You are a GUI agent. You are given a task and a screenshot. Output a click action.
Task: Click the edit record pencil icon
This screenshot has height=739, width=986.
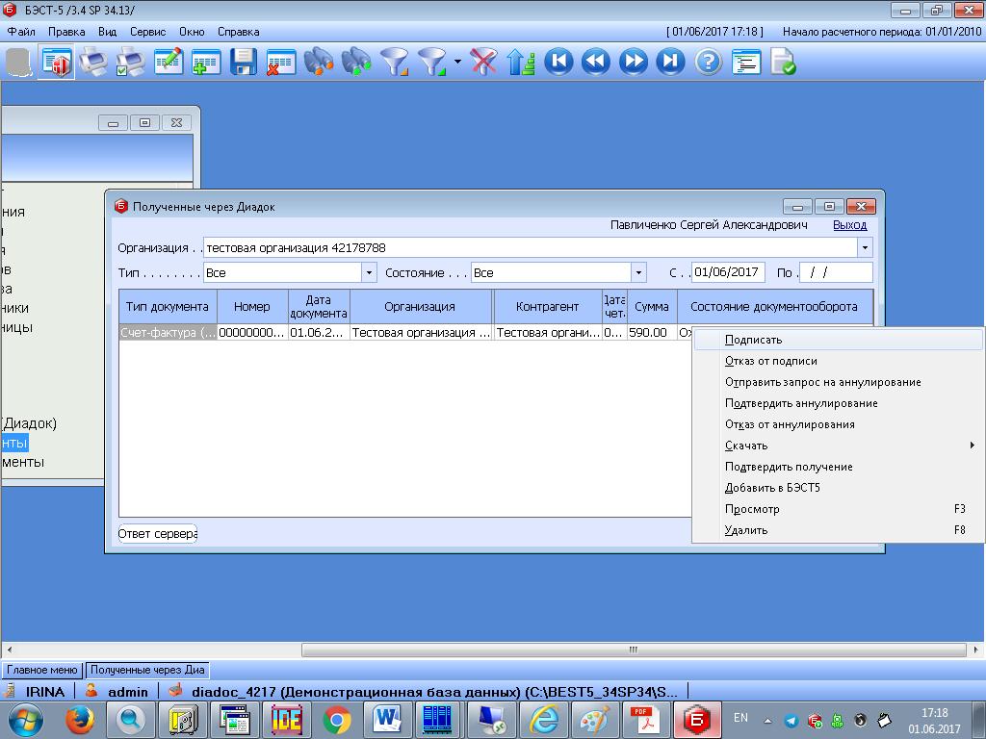click(x=169, y=63)
